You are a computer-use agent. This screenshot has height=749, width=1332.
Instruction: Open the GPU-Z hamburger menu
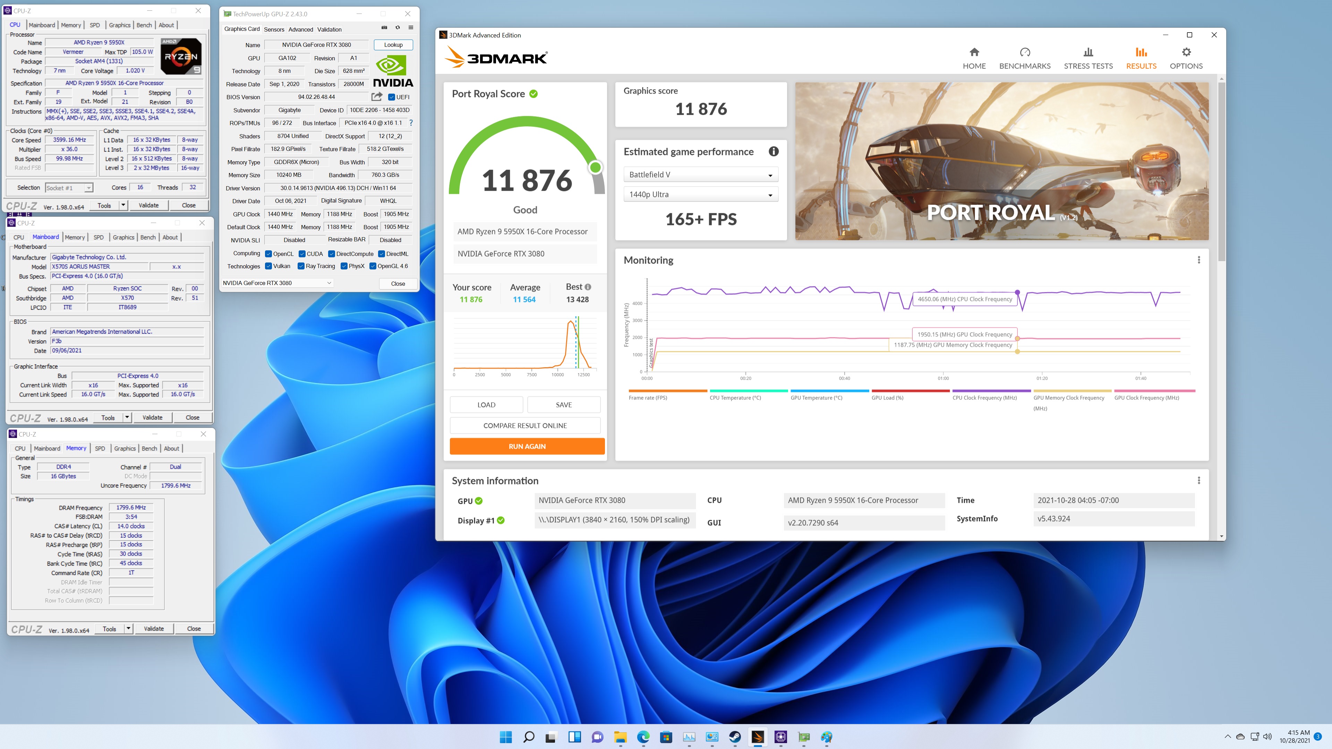[x=411, y=28]
